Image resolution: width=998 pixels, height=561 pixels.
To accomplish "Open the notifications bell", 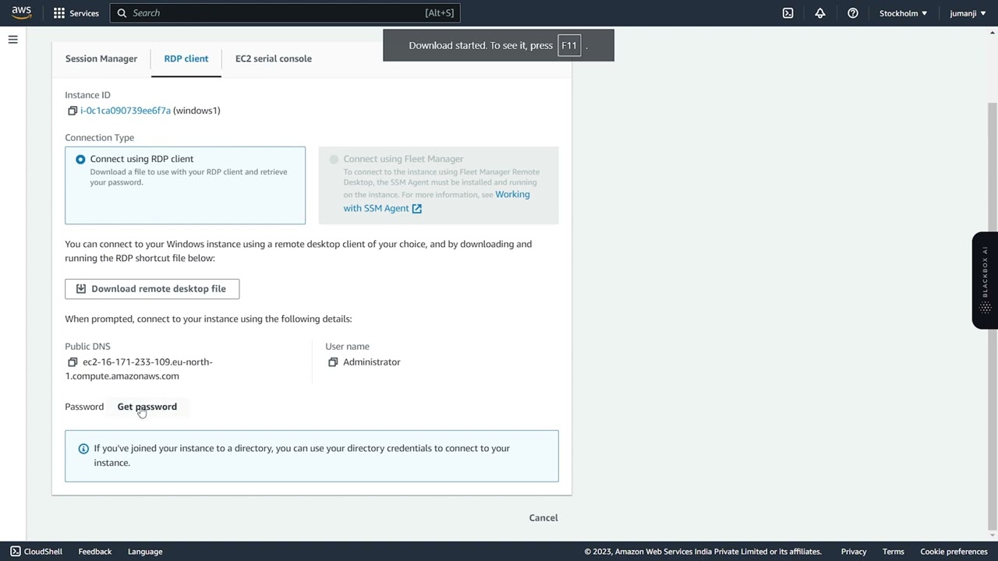I will pyautogui.click(x=820, y=13).
